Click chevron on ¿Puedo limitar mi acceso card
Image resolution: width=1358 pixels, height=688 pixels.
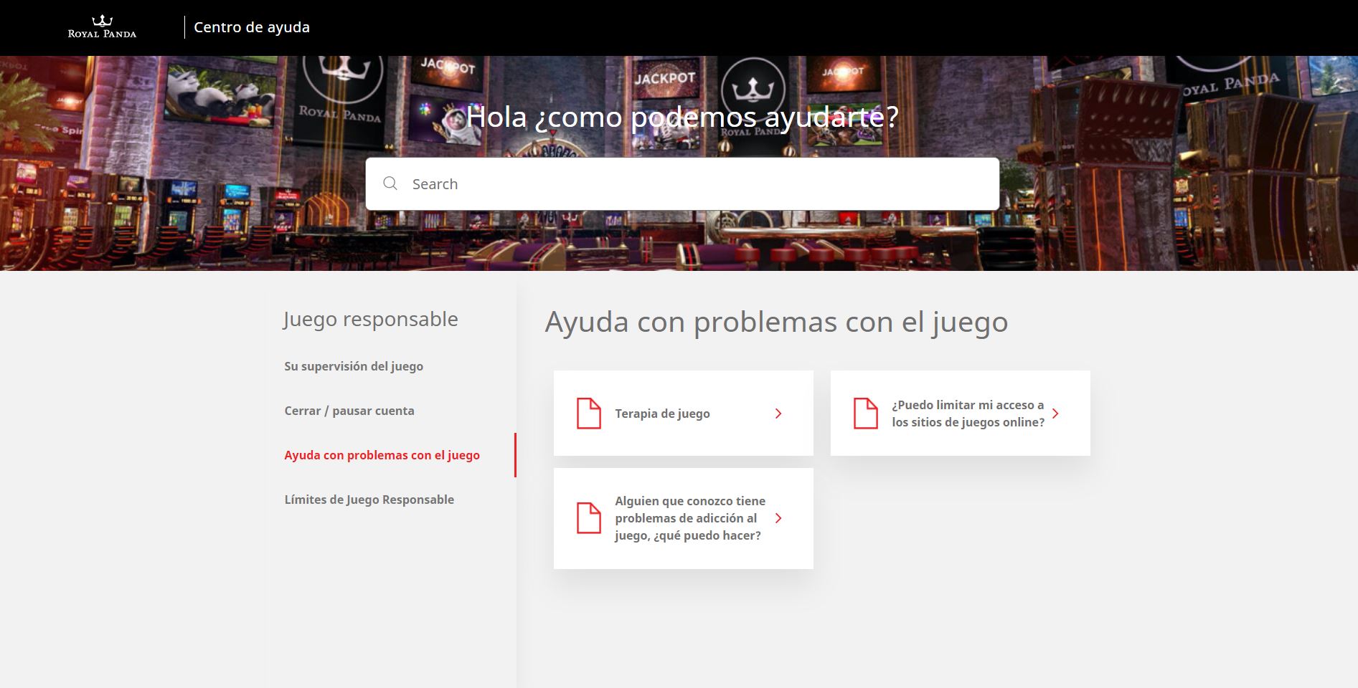[x=1055, y=414]
